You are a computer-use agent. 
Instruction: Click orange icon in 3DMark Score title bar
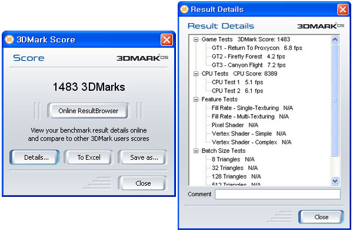pos(9,39)
